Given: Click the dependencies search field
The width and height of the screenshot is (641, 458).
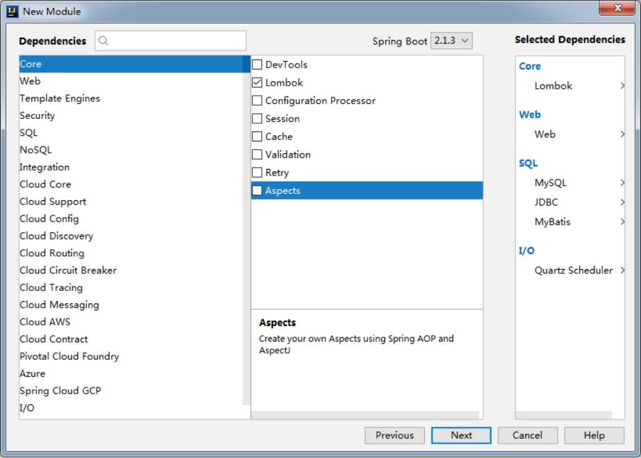Looking at the screenshot, I should [x=170, y=41].
